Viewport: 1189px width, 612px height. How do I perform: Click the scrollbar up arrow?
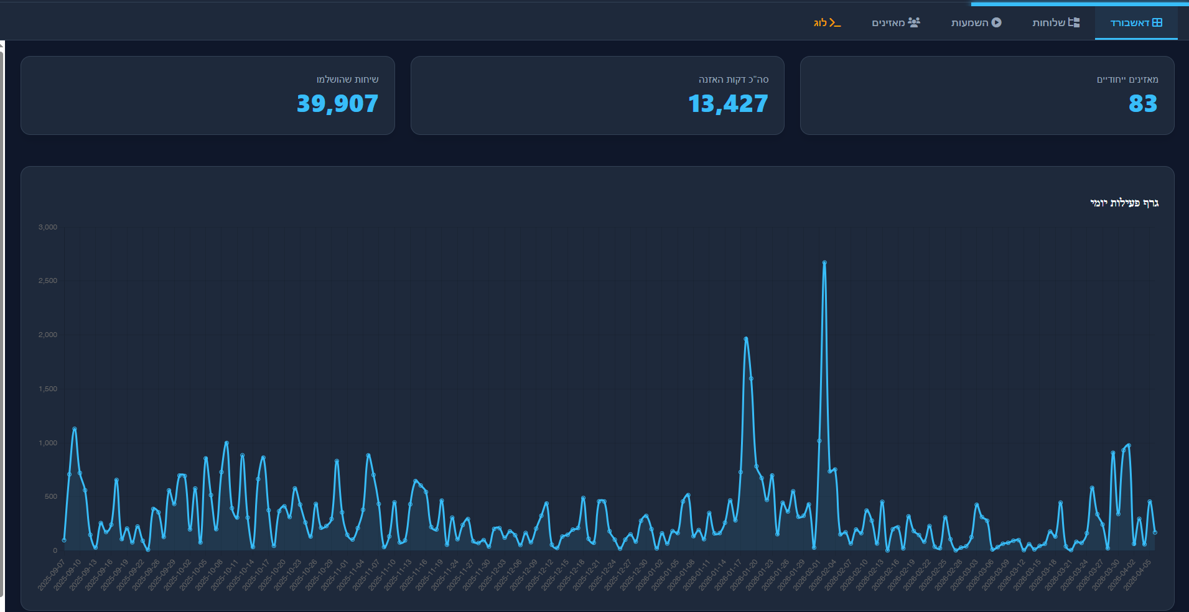point(2,45)
